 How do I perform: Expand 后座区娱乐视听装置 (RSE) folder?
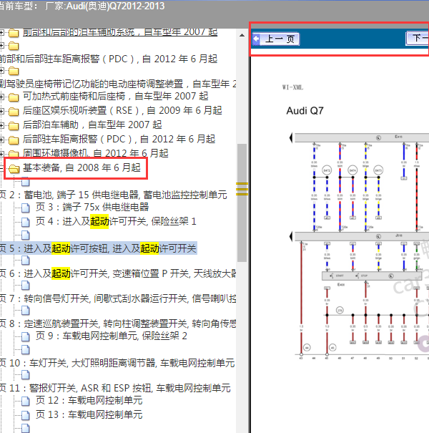click(x=1, y=111)
